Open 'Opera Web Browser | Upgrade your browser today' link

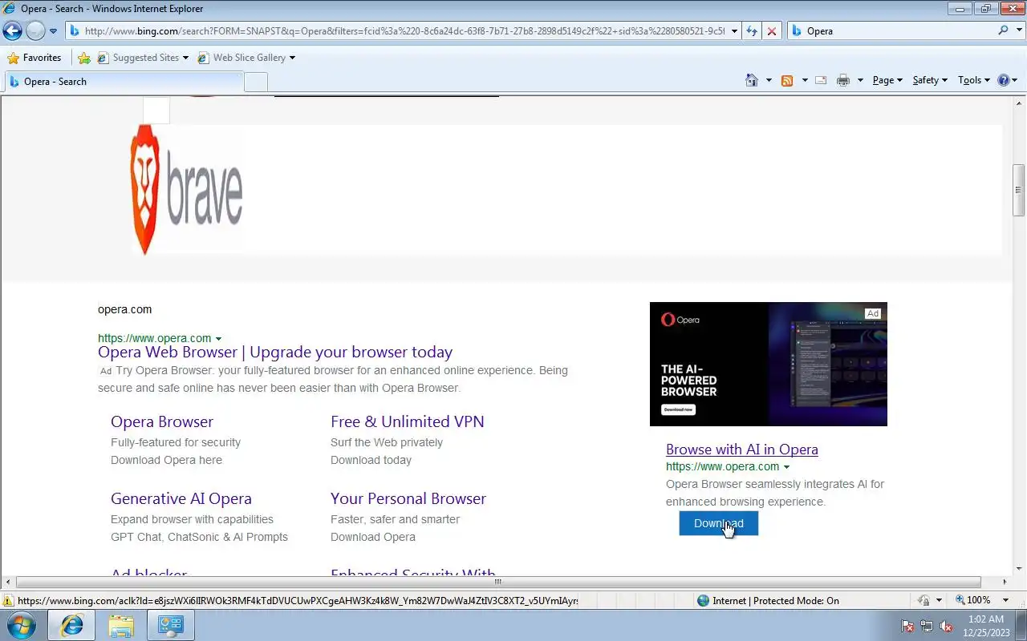click(275, 352)
